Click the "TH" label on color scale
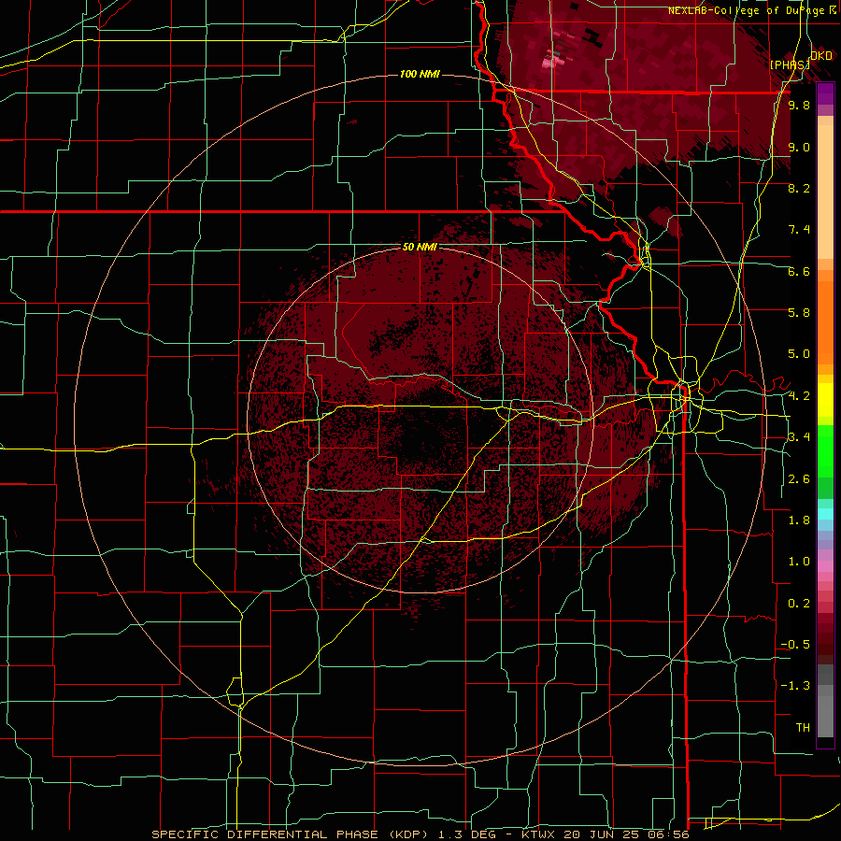 (803, 728)
